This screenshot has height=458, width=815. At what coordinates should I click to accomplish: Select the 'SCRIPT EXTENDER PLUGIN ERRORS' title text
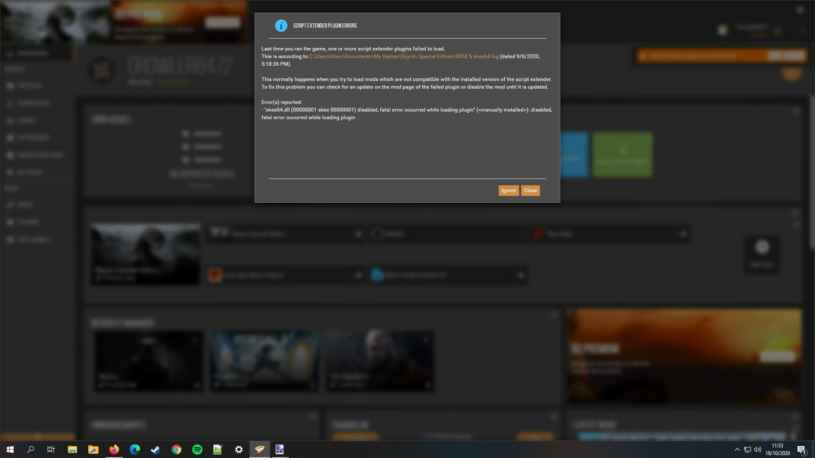pos(325,25)
